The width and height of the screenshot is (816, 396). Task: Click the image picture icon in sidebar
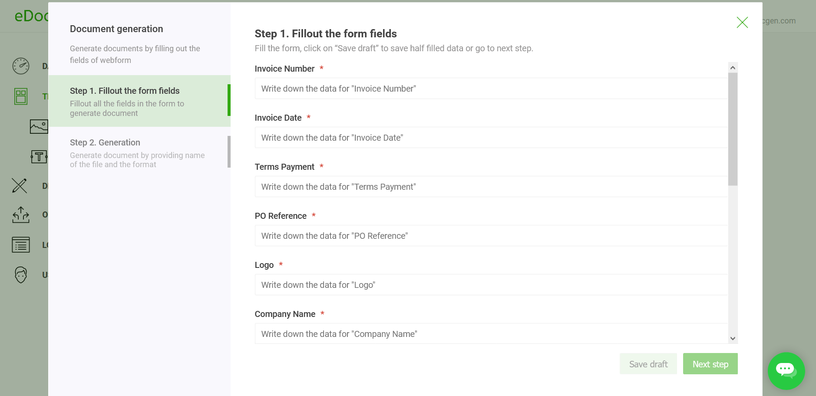(39, 126)
